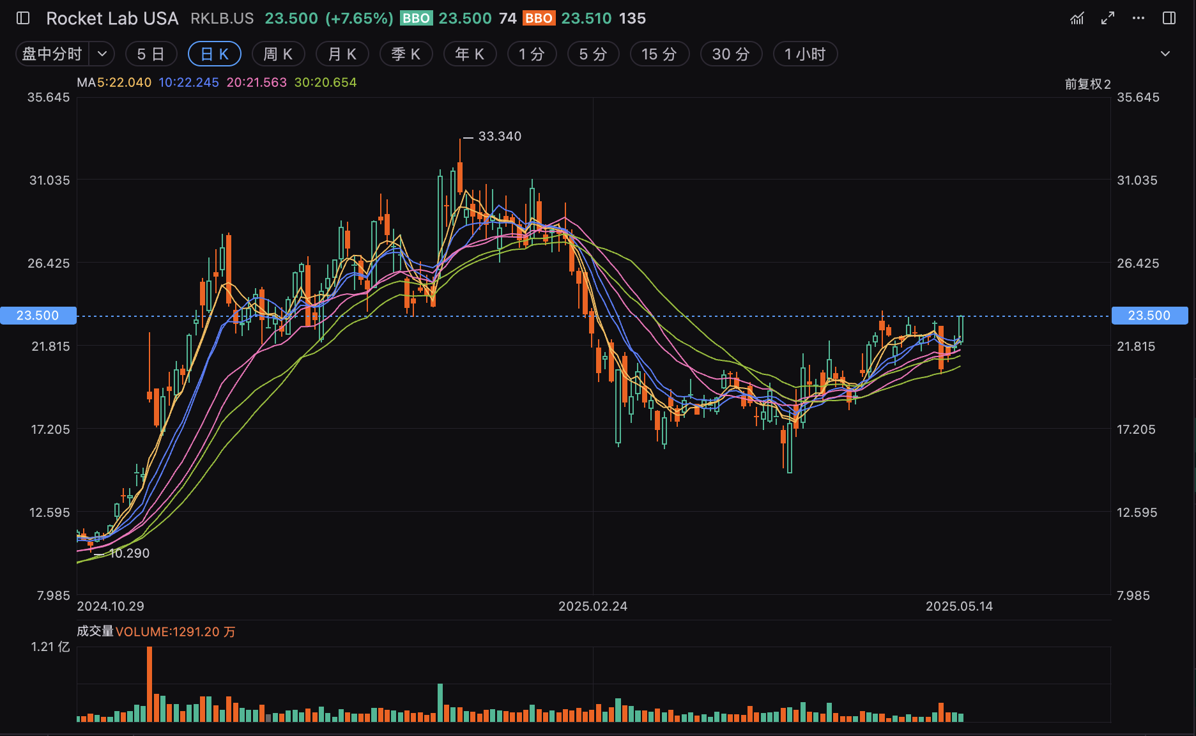Click the 盘中分时 intraday button
Screen dimensions: 1196x736
pyautogui.click(x=52, y=54)
